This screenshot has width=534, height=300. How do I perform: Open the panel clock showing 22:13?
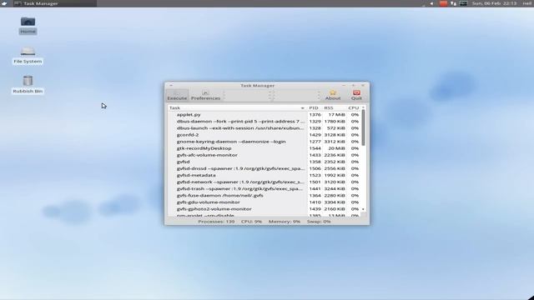494,3
